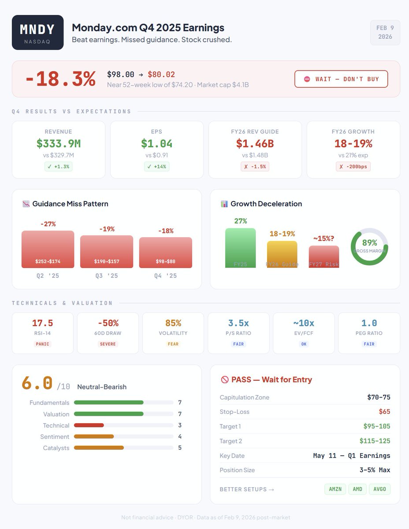This screenshot has height=529, width=409.
Task: Click the SEVERE badge under 60D DRAW
Action: 108,344
